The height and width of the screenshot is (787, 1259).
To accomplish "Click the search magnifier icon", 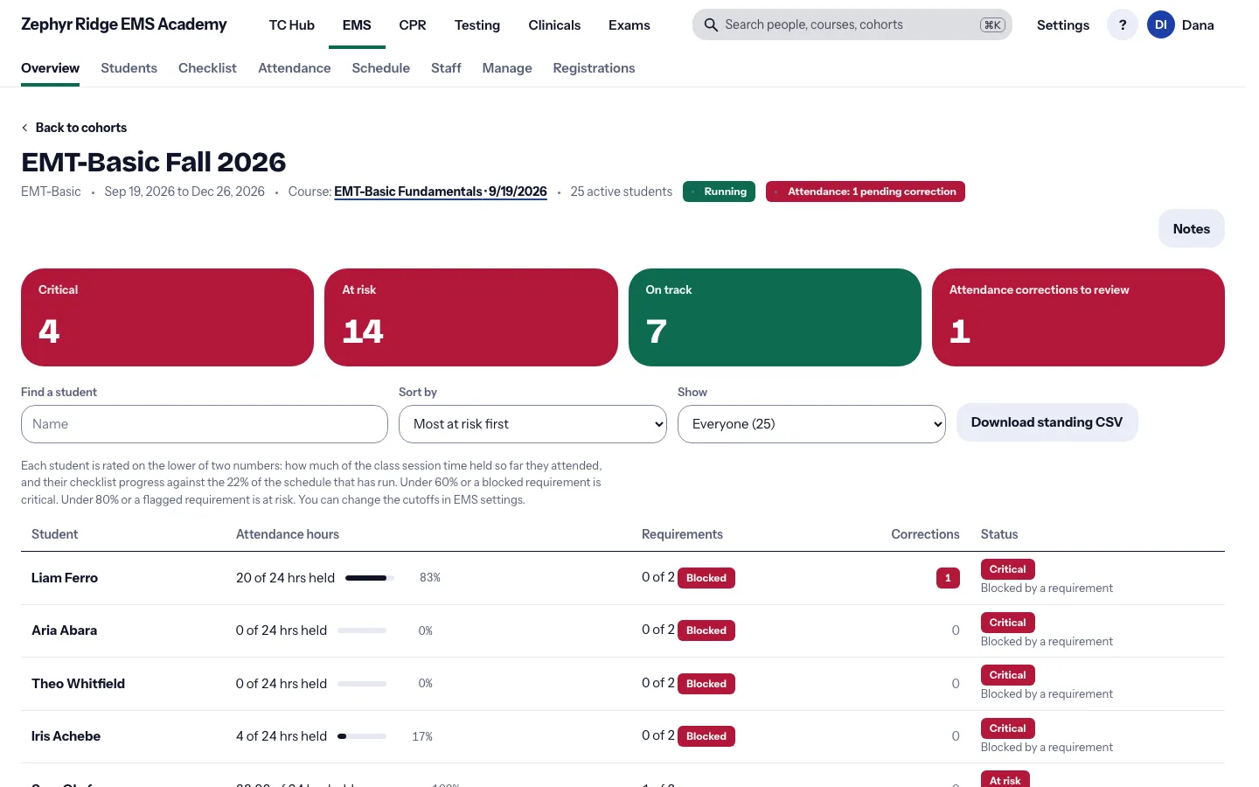I will [x=711, y=24].
